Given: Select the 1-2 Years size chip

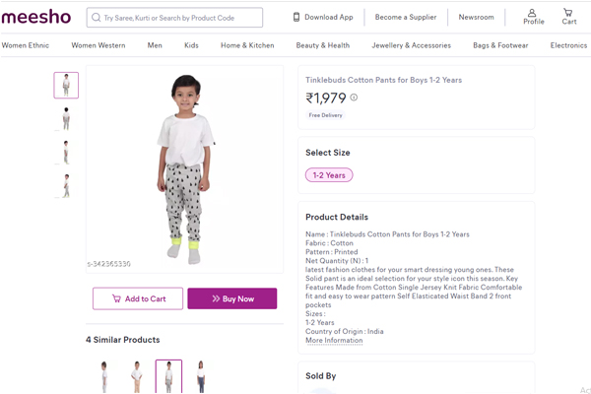Looking at the screenshot, I should click(329, 175).
